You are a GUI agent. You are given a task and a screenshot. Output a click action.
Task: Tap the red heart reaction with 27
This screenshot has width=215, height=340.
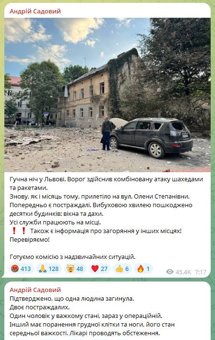(x=99, y=269)
